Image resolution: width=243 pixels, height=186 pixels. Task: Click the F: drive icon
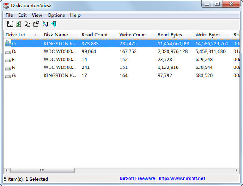pyautogui.click(x=8, y=68)
